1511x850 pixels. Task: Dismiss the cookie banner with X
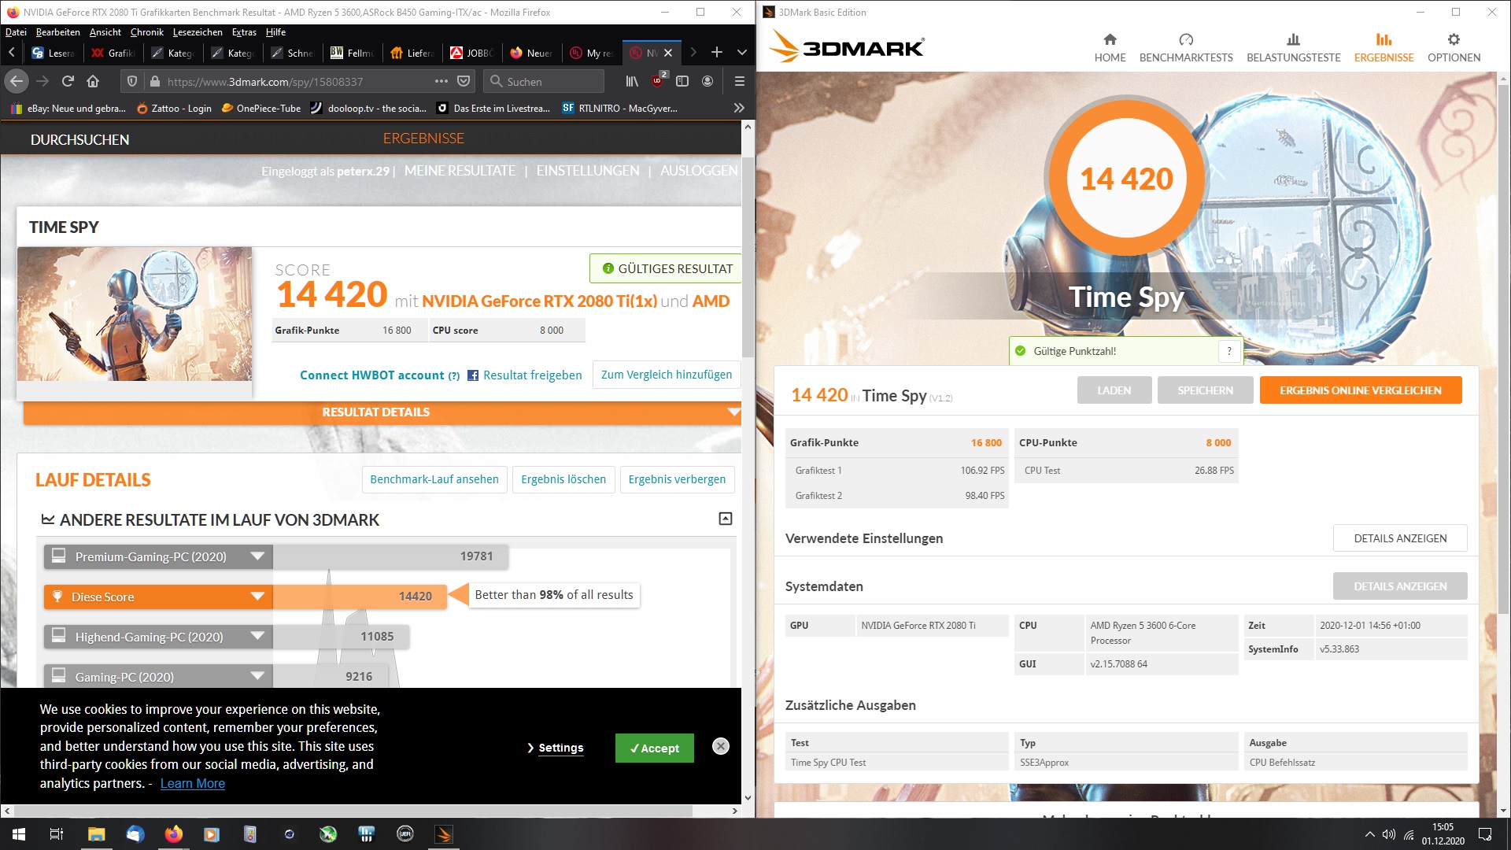point(720,746)
